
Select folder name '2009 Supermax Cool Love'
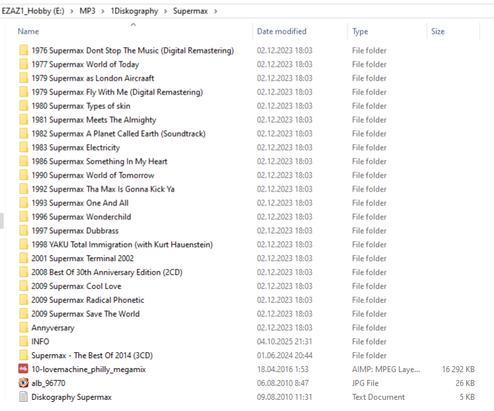(x=77, y=286)
